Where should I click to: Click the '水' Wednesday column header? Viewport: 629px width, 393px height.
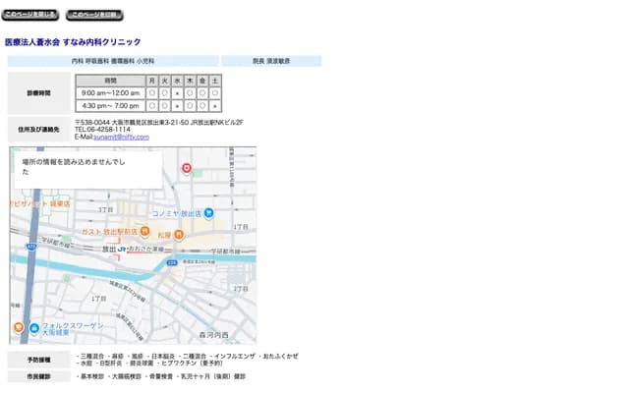[177, 81]
